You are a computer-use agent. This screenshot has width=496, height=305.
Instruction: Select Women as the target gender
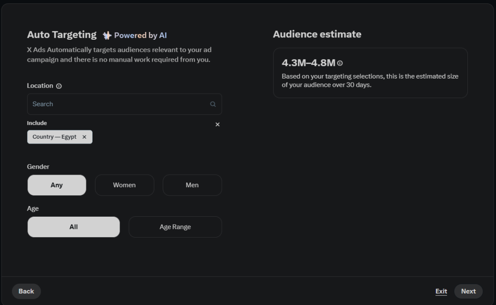pos(124,185)
